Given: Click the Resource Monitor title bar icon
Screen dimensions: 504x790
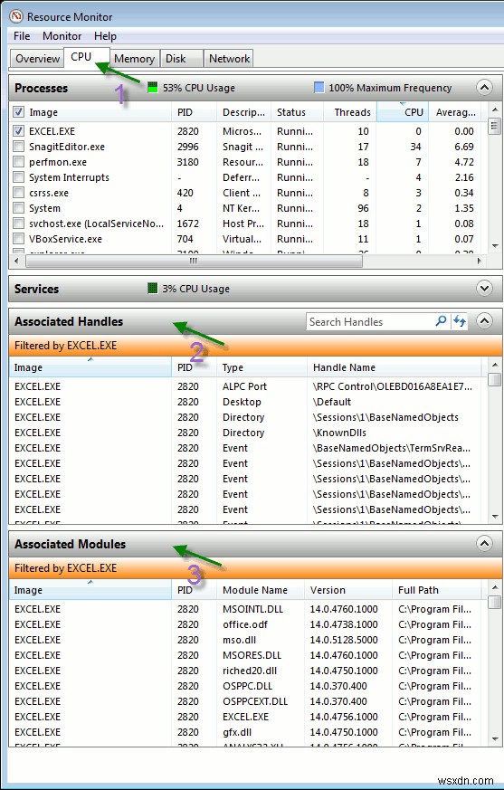Looking at the screenshot, I should tap(16, 16).
